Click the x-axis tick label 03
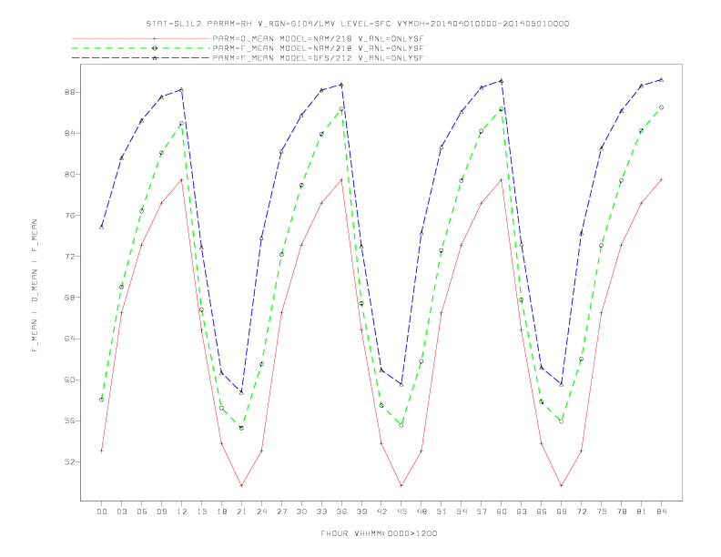 tap(122, 511)
